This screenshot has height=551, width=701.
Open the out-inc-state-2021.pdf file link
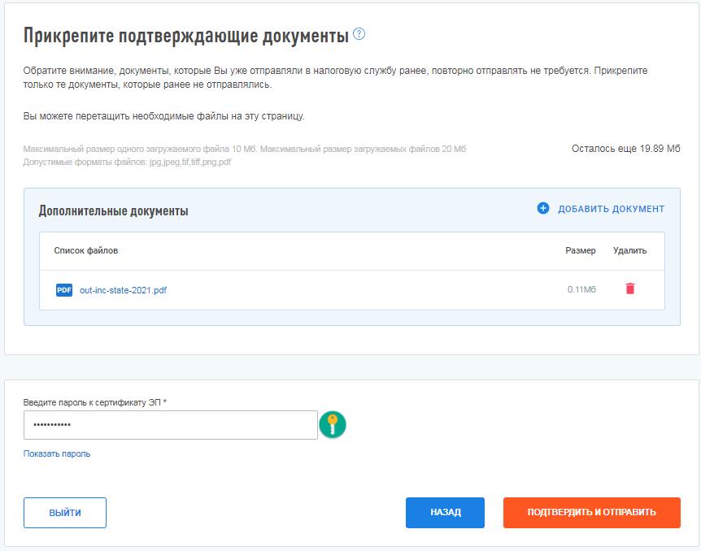(x=124, y=290)
